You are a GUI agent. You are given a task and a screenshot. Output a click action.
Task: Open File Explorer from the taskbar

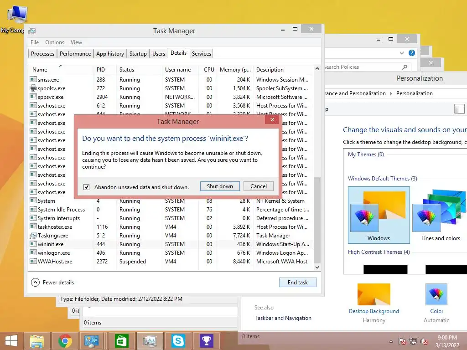click(x=36, y=341)
